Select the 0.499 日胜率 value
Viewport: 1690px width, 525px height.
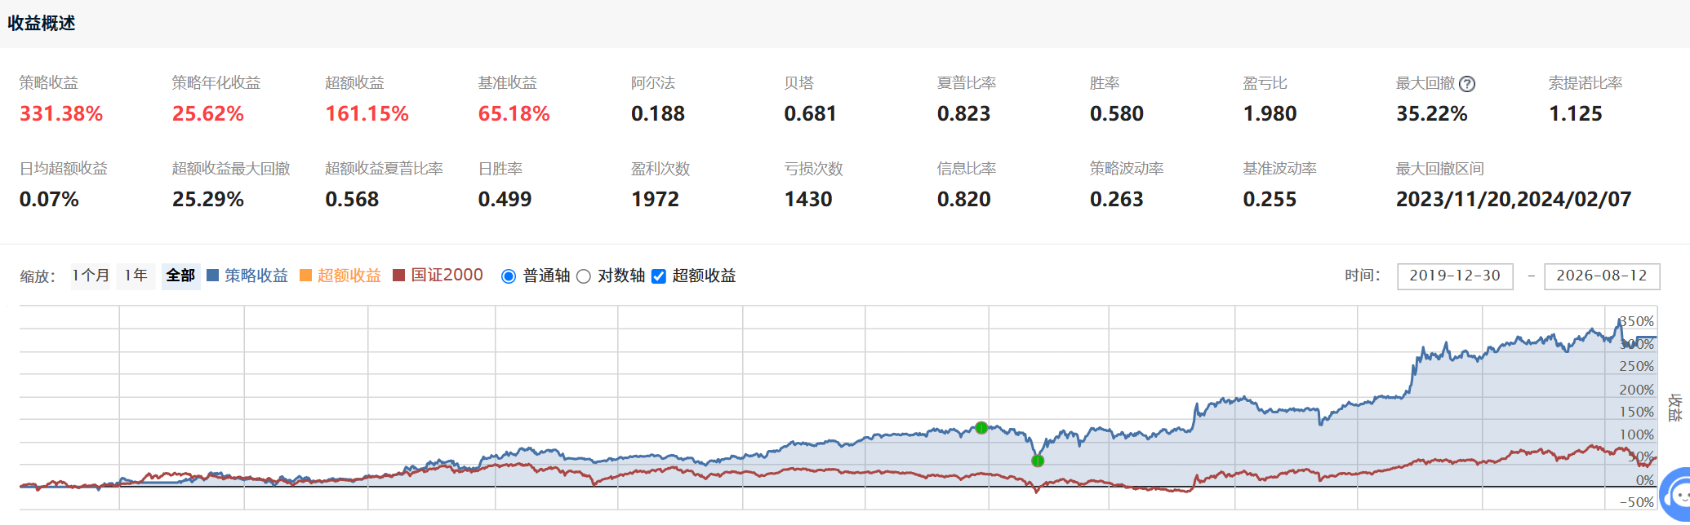pos(505,200)
